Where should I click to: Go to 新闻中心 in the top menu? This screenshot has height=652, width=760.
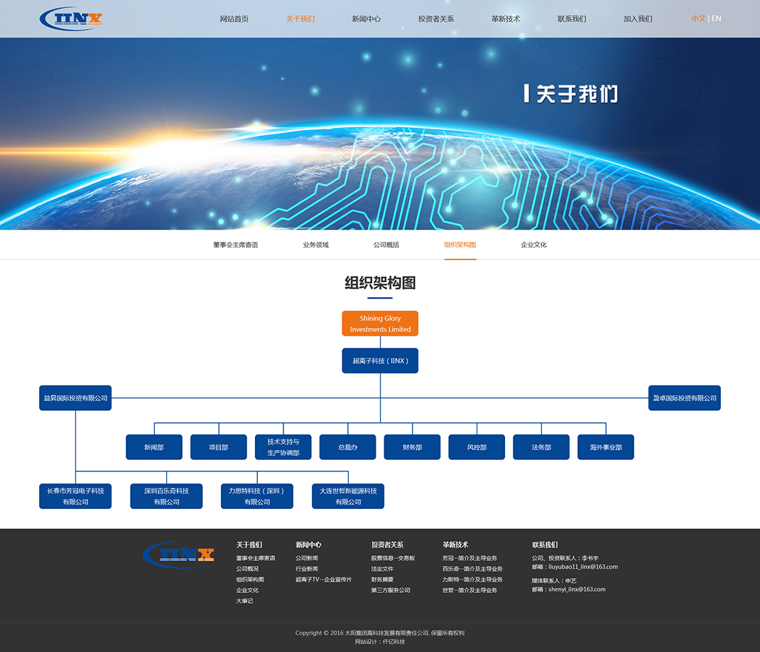(366, 19)
